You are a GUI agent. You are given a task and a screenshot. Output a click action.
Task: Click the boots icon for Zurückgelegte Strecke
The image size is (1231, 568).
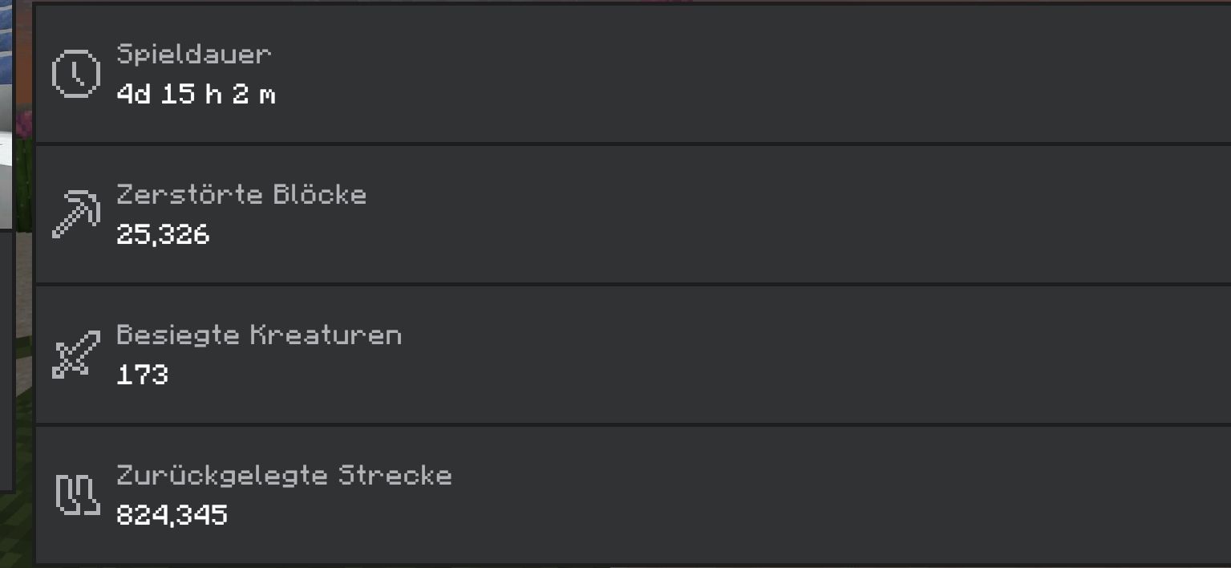(77, 494)
